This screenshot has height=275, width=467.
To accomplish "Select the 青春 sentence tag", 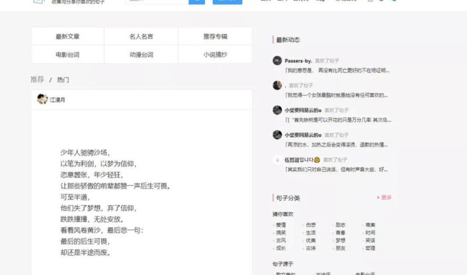I will pyautogui.click(x=340, y=232).
